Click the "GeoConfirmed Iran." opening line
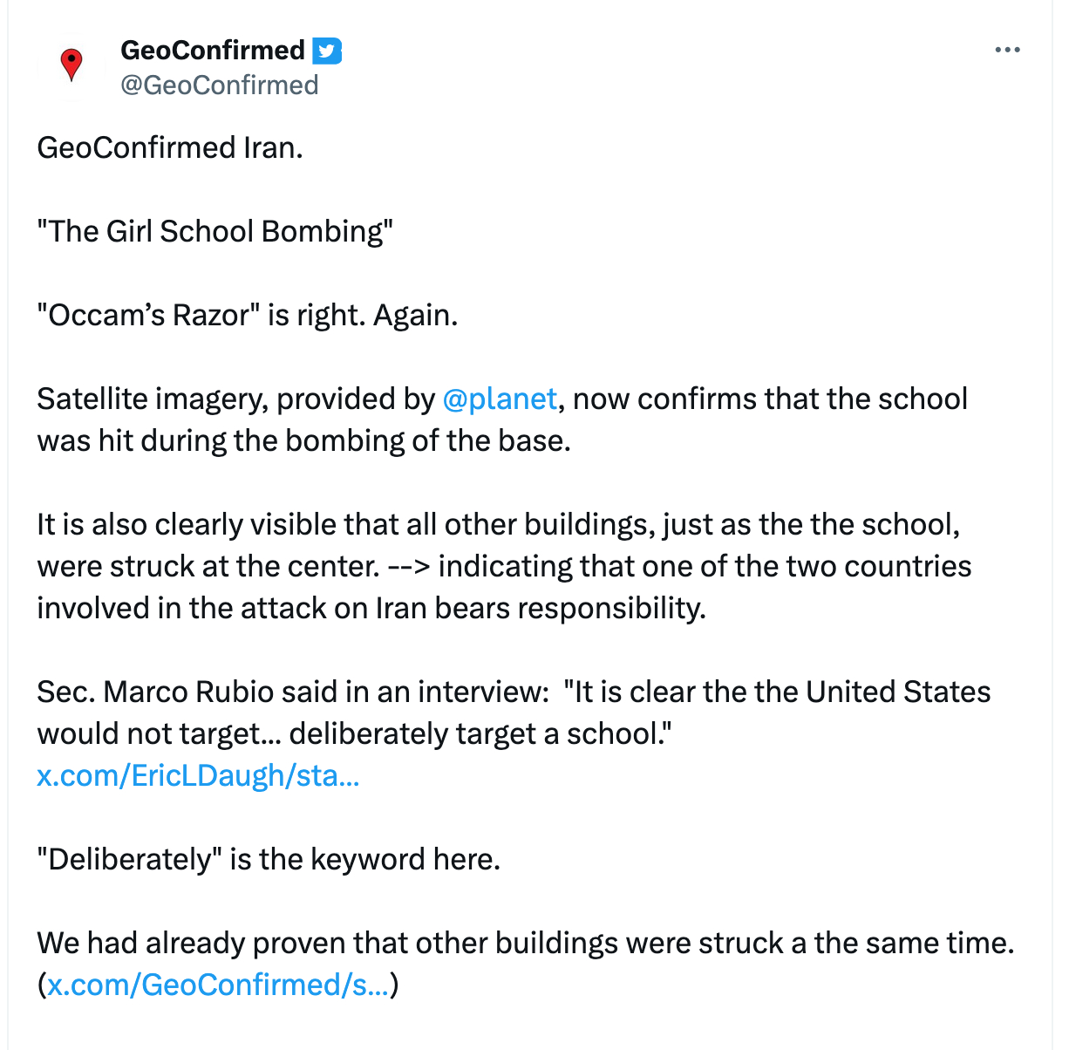 pyautogui.click(x=170, y=147)
